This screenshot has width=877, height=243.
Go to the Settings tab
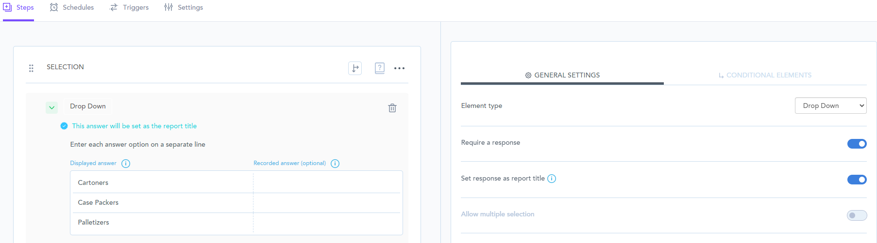184,8
